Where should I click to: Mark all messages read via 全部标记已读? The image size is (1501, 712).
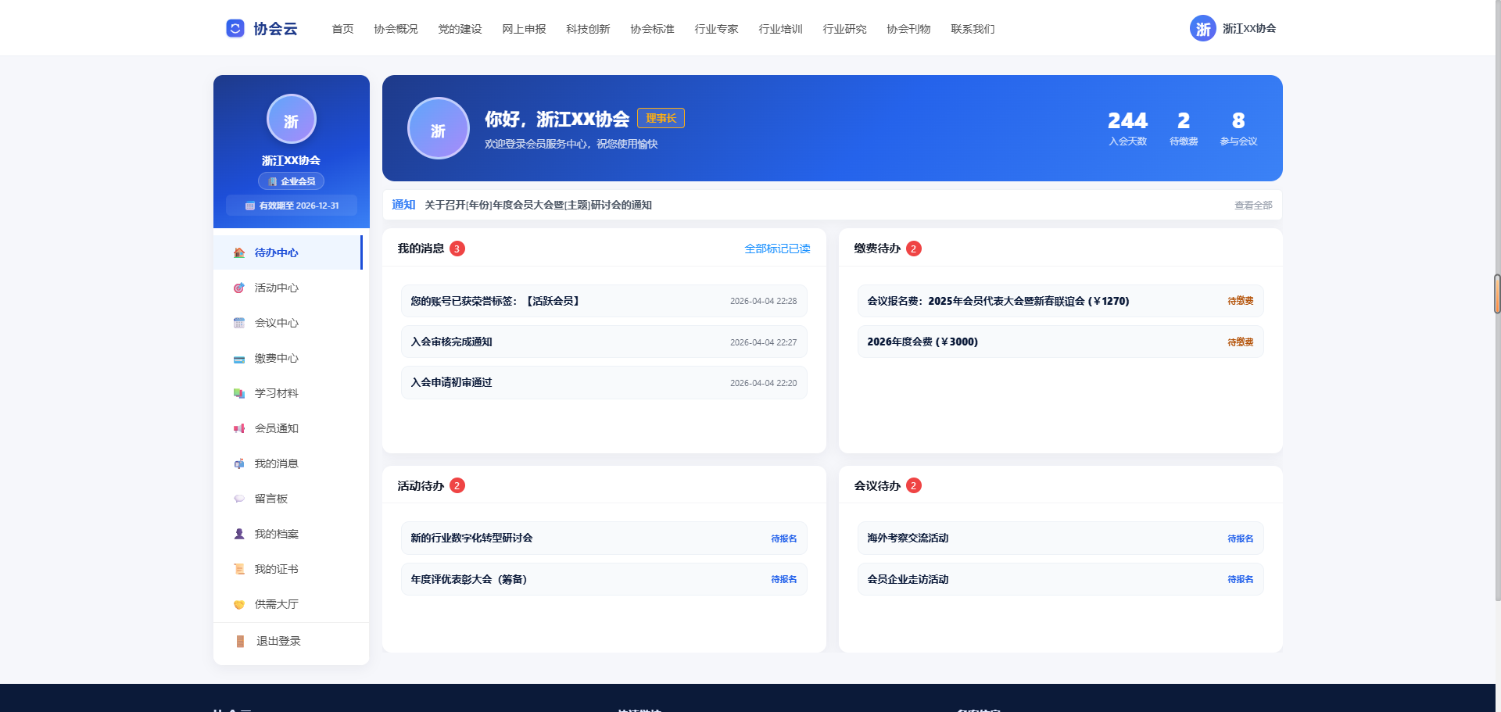click(x=777, y=249)
